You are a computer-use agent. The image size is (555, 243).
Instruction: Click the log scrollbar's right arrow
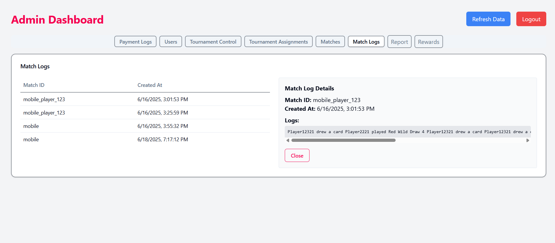528,140
